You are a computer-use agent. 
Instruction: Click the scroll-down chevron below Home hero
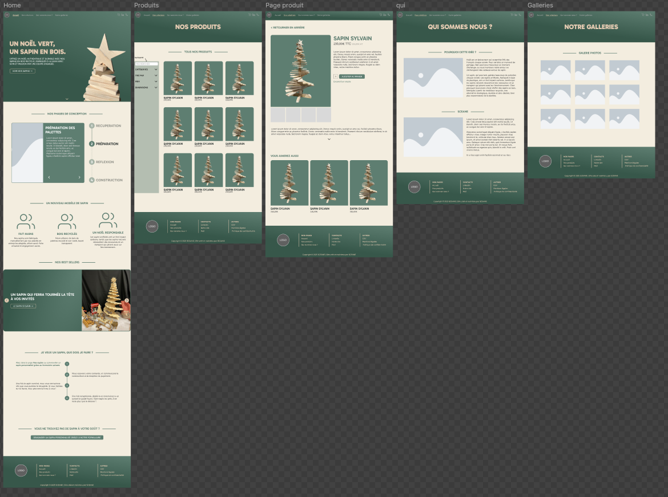tap(67, 99)
